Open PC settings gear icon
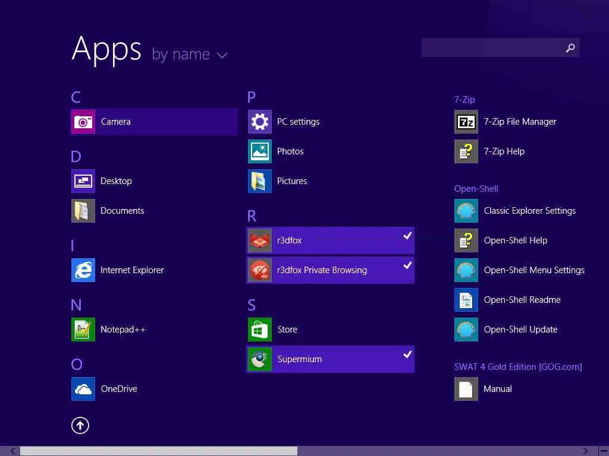The width and height of the screenshot is (609, 456). (x=260, y=122)
